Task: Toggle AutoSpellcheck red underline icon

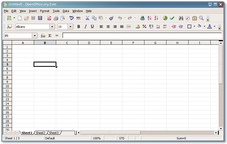Action: [78, 18]
